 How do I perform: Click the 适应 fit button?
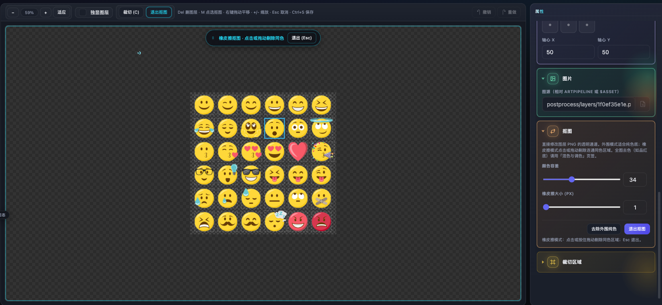(62, 12)
